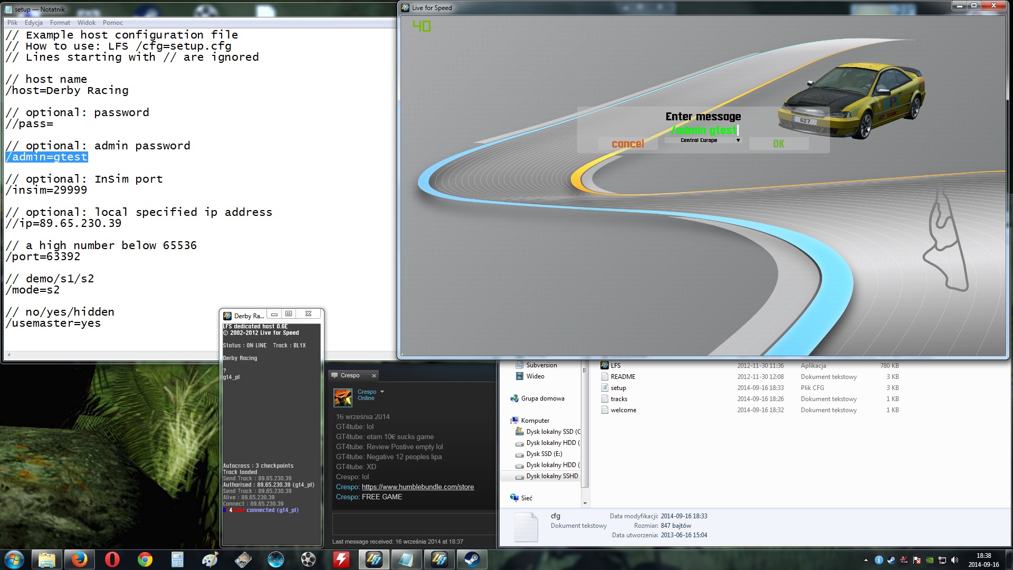Switch to Steam via taskbar button

pos(472,559)
